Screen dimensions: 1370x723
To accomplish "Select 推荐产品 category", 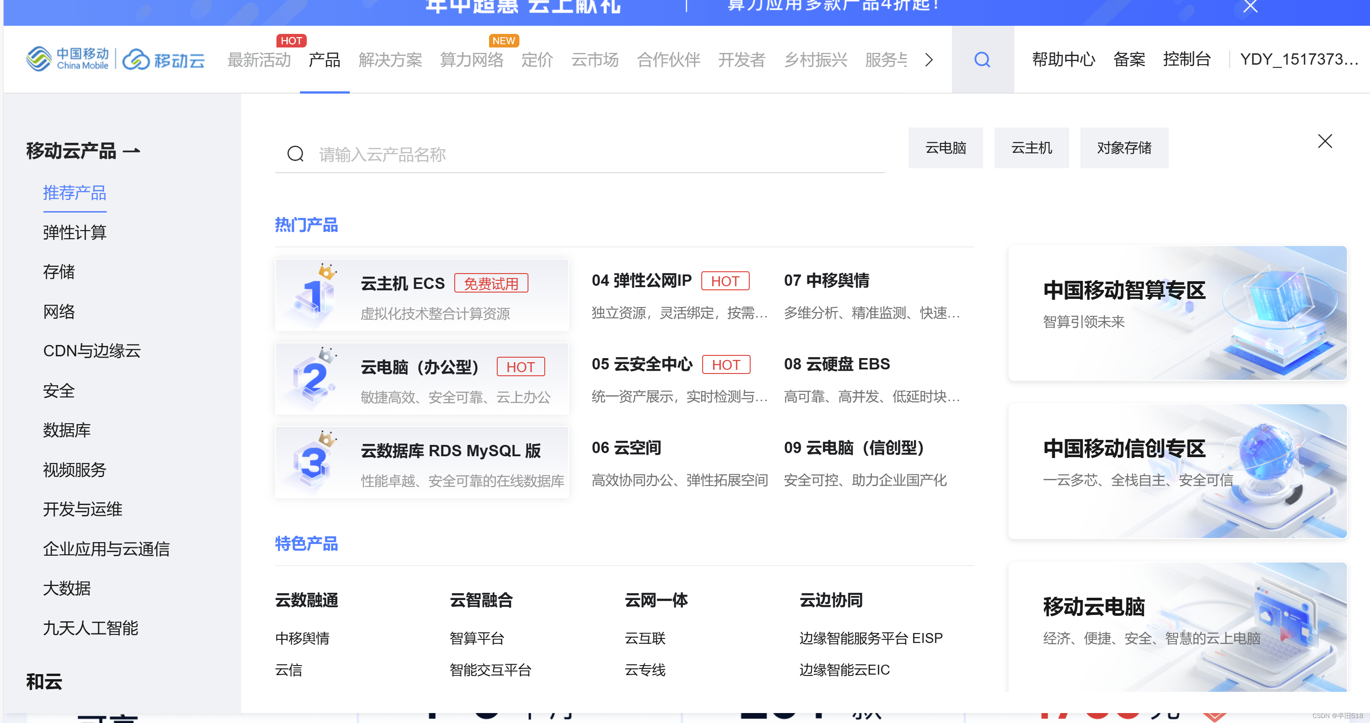I will click(x=75, y=193).
